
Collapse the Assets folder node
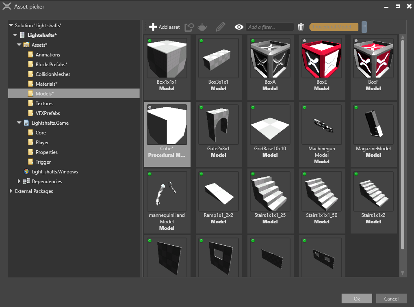click(19, 45)
